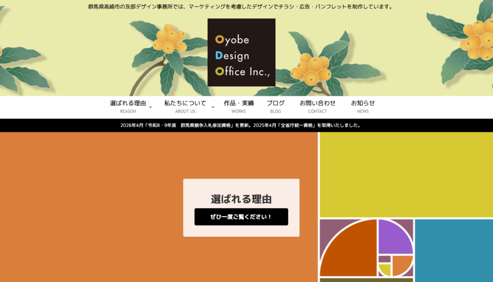
Task: Open the ブログ BLOG page
Action: point(275,107)
